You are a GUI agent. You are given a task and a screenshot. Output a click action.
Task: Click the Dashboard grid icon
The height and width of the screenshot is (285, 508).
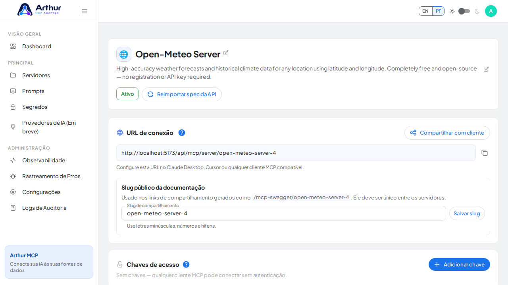[13, 46]
